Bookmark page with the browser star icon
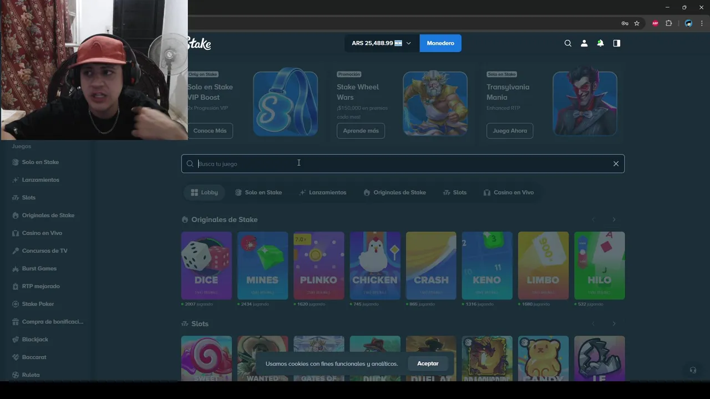This screenshot has height=399, width=710. point(637,23)
